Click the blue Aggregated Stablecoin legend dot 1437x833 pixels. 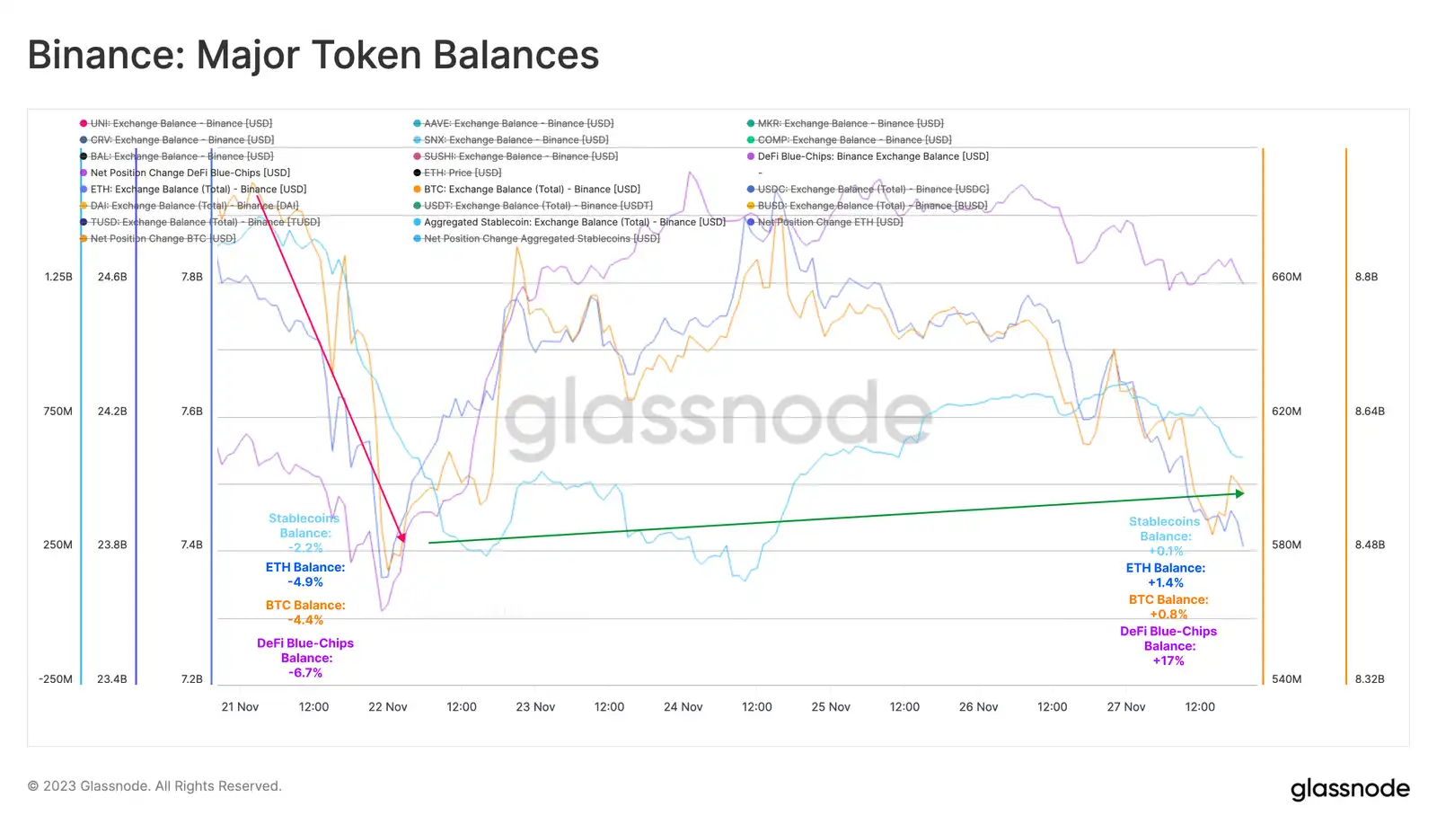417,222
